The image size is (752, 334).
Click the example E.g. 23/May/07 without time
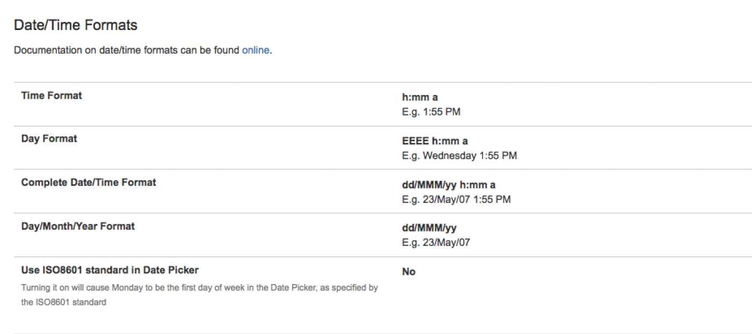point(436,243)
